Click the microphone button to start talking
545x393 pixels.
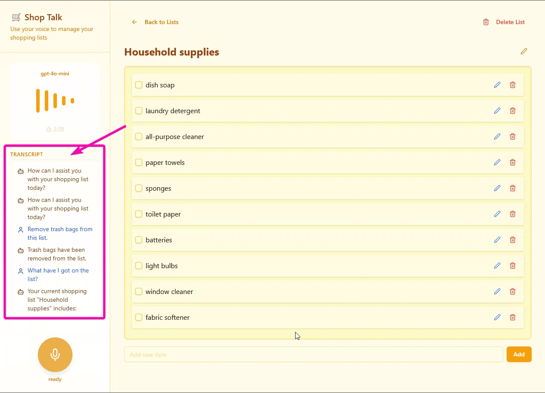tap(55, 355)
